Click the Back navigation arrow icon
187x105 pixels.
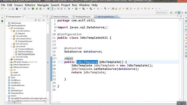click(x=149, y=9)
